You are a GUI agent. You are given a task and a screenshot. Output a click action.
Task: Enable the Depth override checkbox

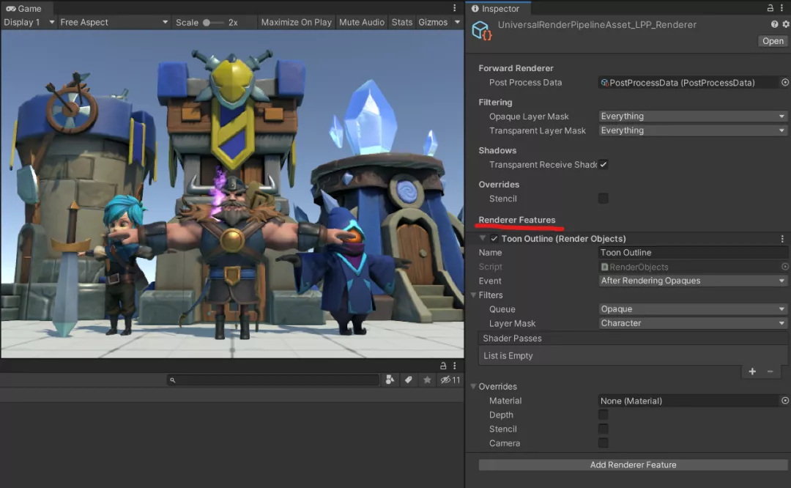pyautogui.click(x=603, y=415)
